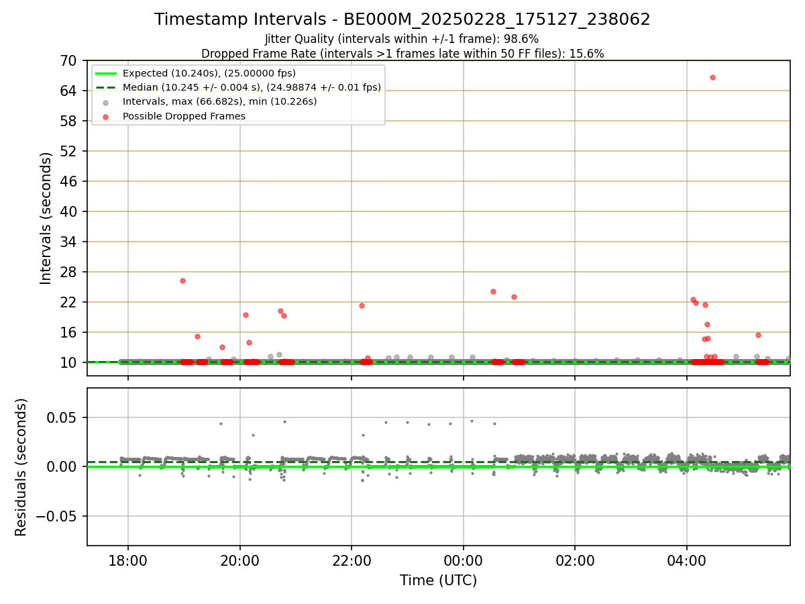This screenshot has height=604, width=805.
Task: Click the 22:00 x-axis tick label
Action: (x=352, y=560)
